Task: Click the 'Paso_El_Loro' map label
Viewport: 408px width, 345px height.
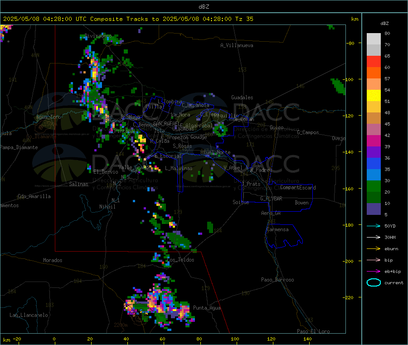Action: coord(313,331)
